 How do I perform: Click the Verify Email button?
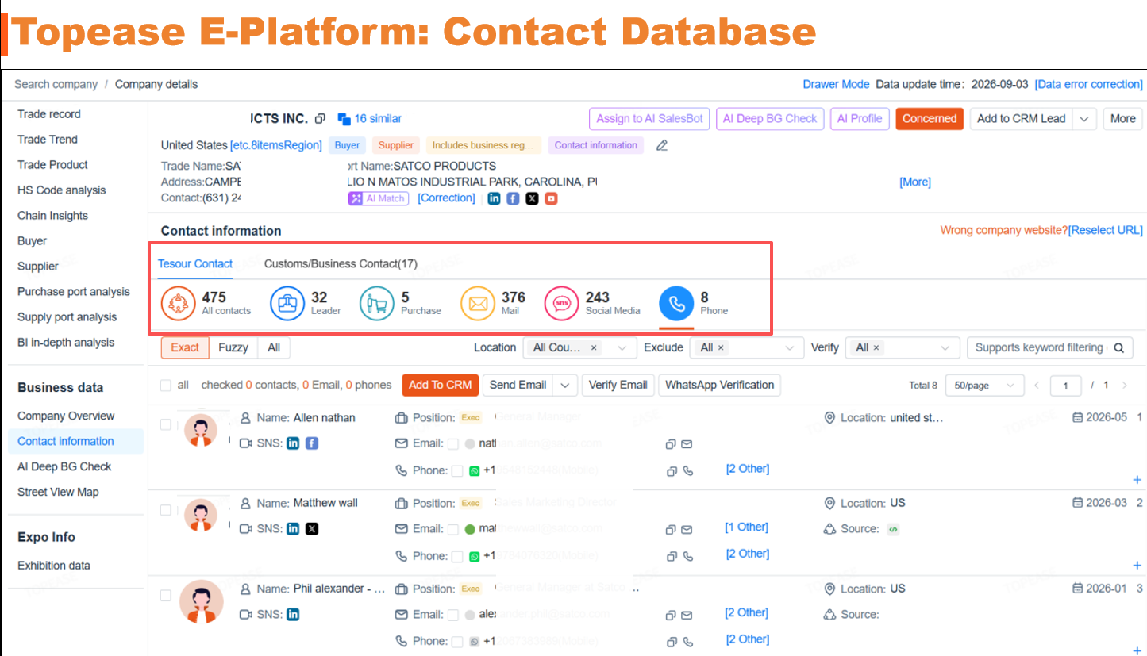pyautogui.click(x=618, y=386)
